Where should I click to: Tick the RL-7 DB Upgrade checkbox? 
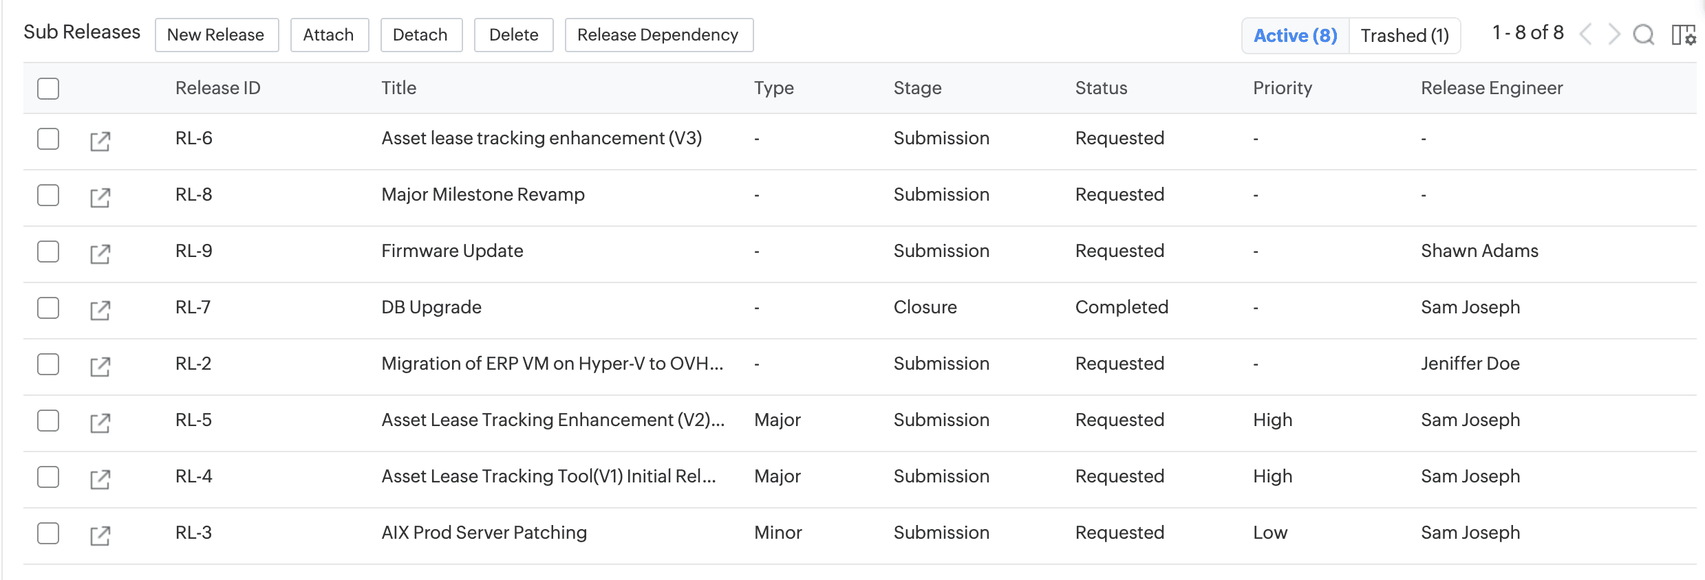click(47, 308)
